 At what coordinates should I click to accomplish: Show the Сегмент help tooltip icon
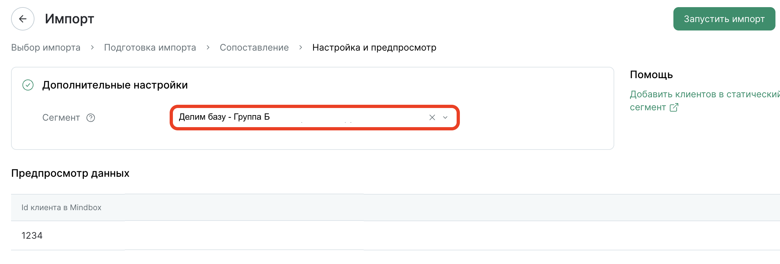tap(91, 118)
